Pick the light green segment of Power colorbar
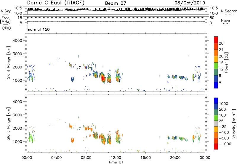237x164 pixels. click(x=216, y=66)
